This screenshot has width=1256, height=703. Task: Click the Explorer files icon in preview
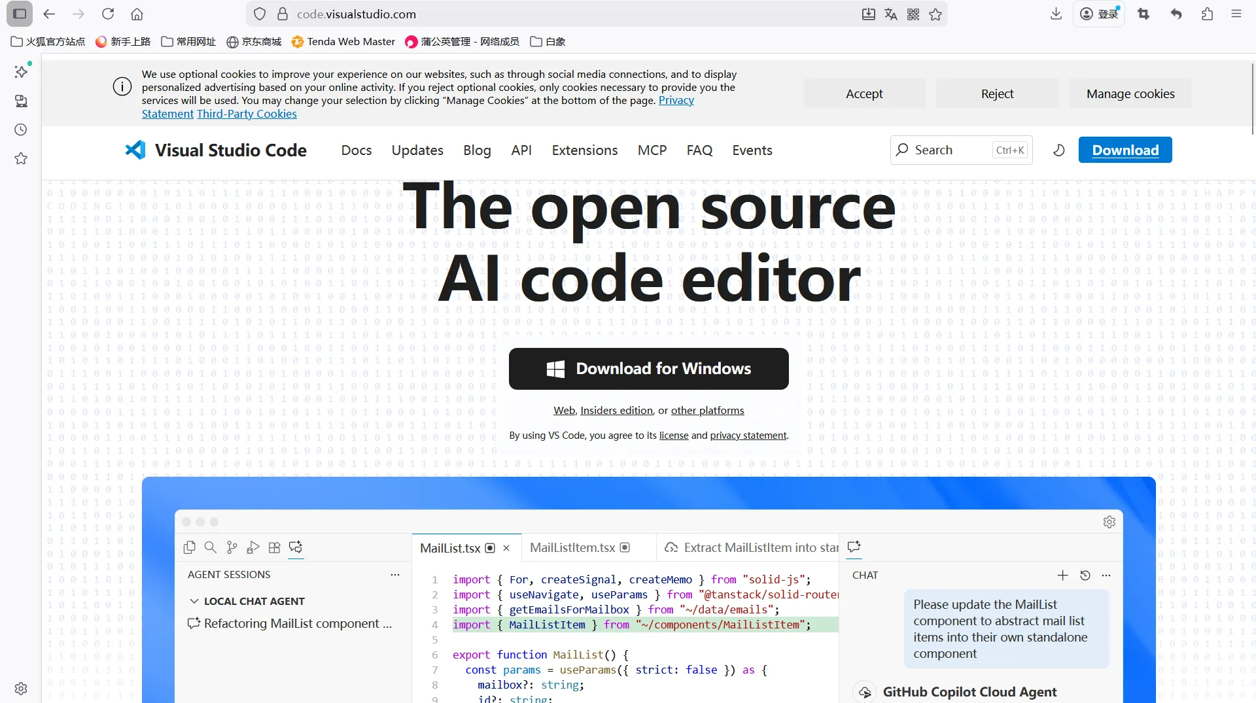click(x=190, y=547)
